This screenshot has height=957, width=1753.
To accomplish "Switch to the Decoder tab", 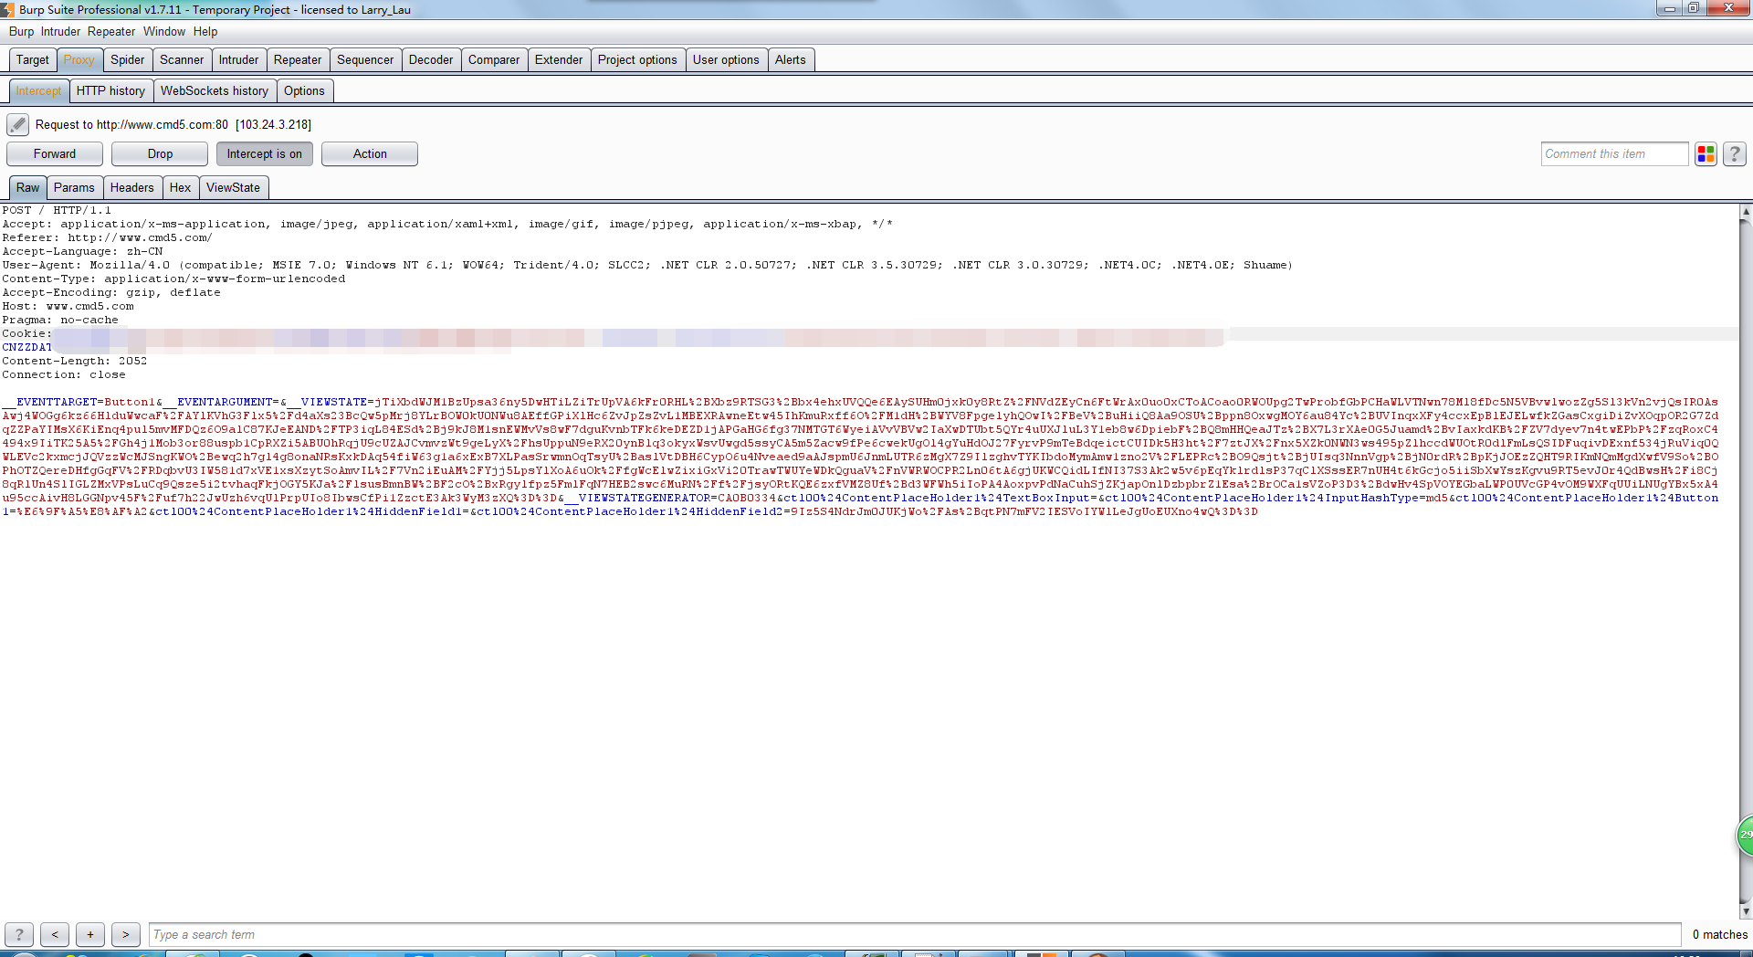I will tap(431, 59).
